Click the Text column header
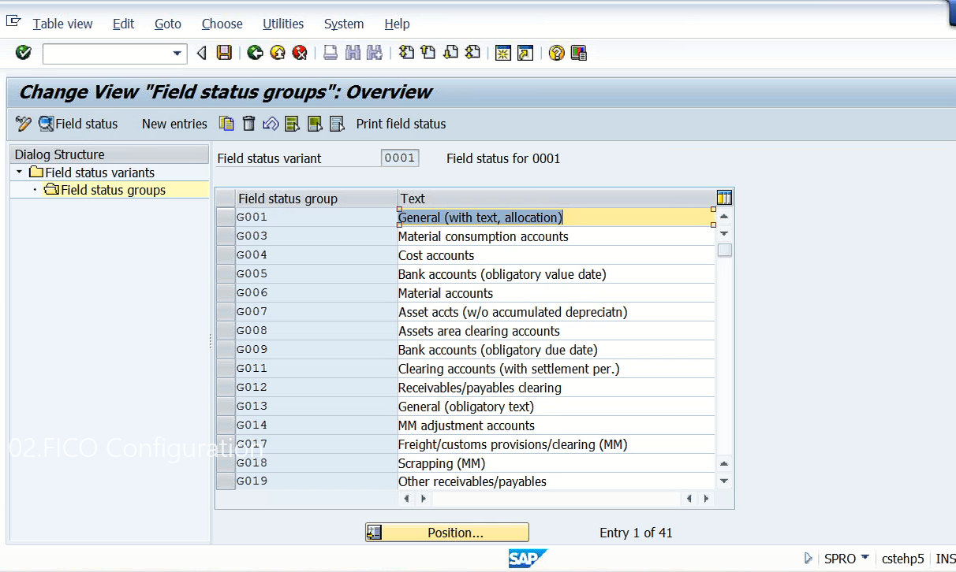This screenshot has width=956, height=572. [x=556, y=199]
